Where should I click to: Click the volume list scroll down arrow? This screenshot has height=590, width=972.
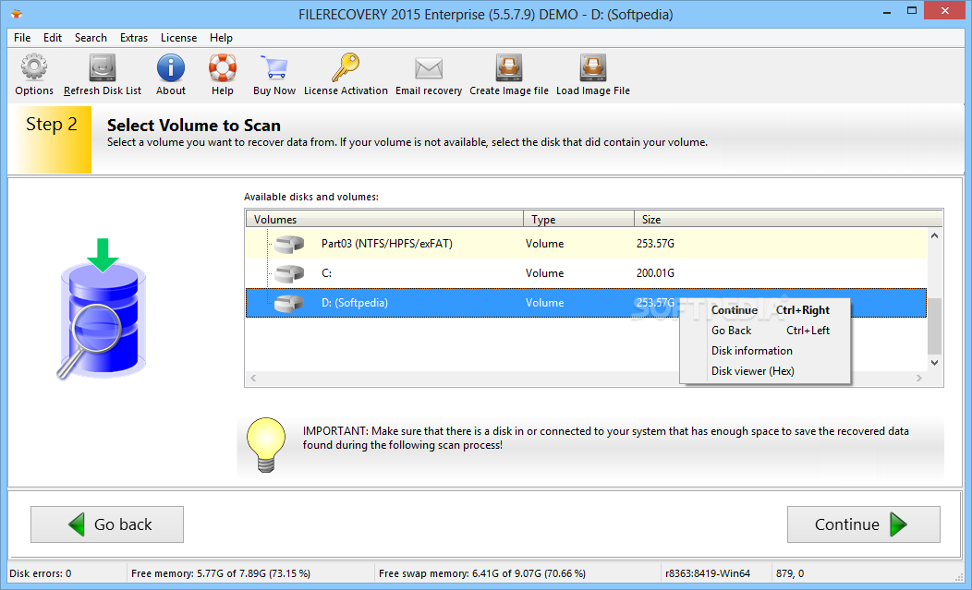click(x=935, y=363)
